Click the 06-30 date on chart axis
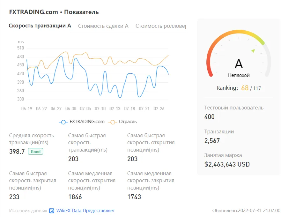This screenshot has height=217, width=288. pyautogui.click(x=71, y=108)
